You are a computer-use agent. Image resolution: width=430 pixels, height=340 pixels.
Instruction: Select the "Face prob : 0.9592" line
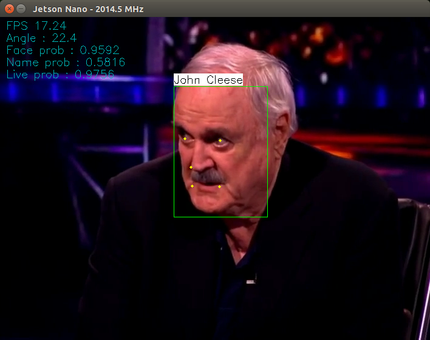pos(63,50)
